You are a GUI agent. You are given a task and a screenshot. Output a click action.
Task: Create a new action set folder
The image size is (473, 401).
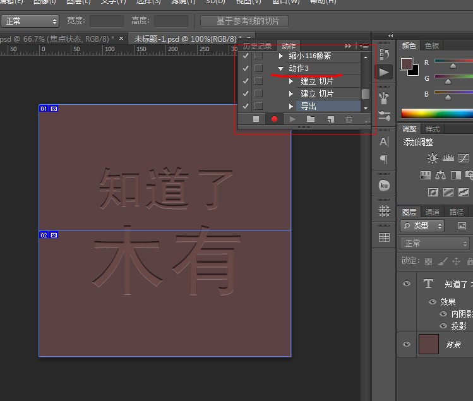click(310, 119)
